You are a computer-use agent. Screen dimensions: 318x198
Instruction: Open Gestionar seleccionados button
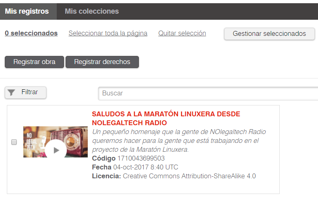(x=269, y=34)
